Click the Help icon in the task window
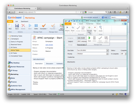Image resolution: width=136 pixels, height=105 pixels. pyautogui.click(x=125, y=24)
